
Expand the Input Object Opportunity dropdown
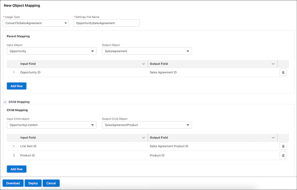coord(52,51)
